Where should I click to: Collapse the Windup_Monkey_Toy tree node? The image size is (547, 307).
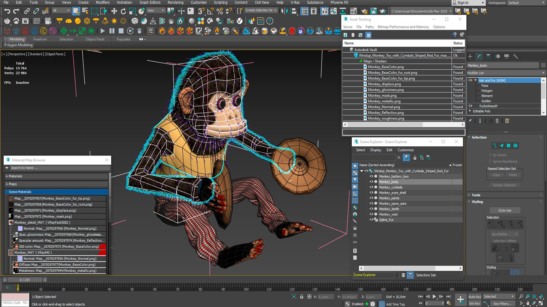pyautogui.click(x=362, y=171)
